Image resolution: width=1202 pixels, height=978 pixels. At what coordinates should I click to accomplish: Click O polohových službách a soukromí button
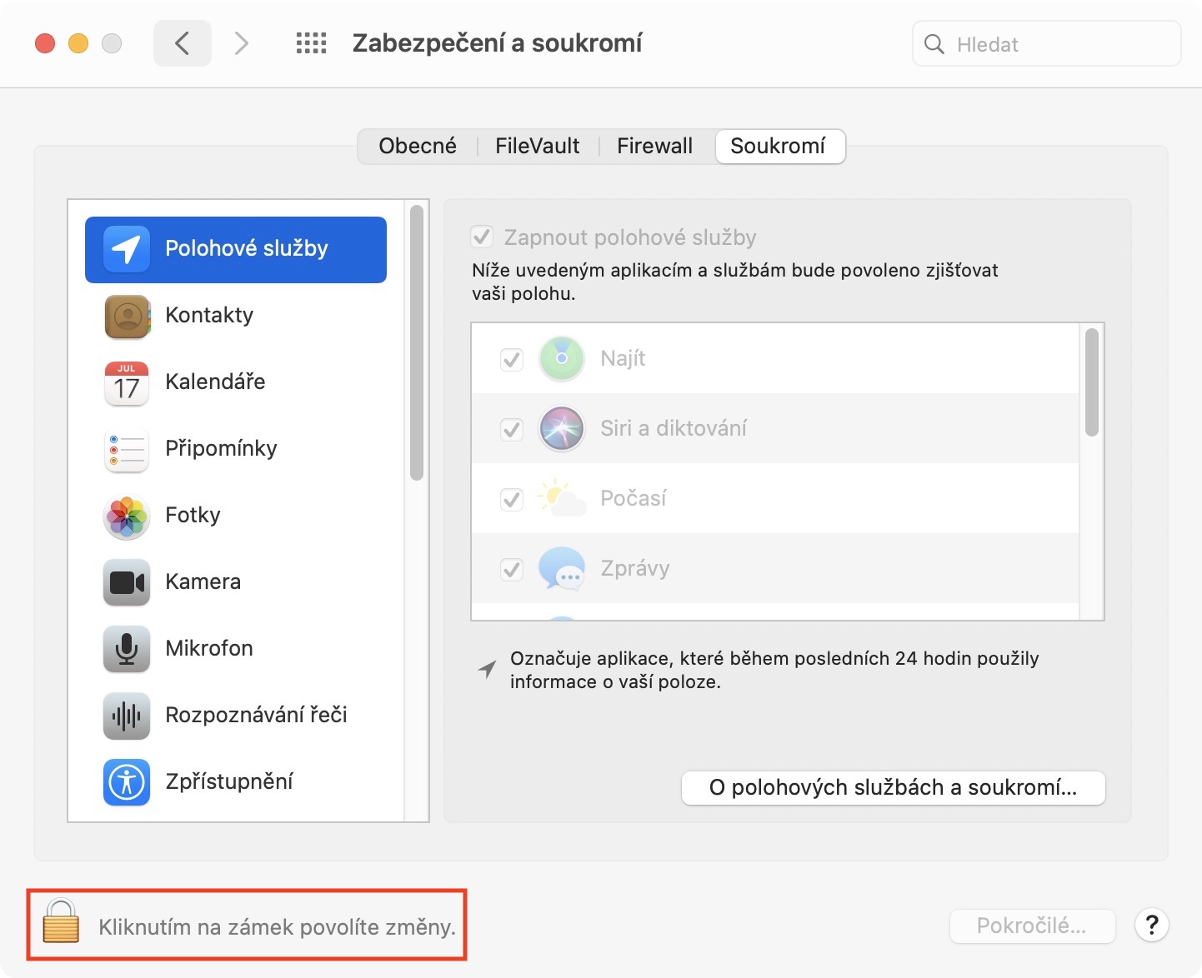(x=893, y=788)
